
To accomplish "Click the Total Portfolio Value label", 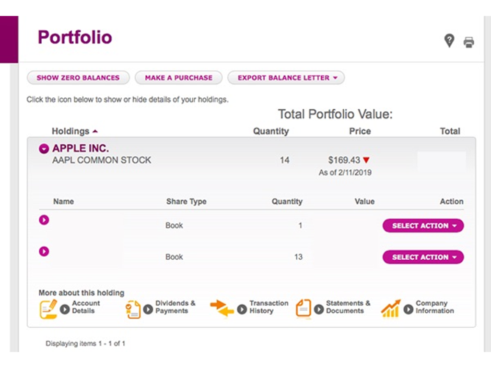I will (x=335, y=114).
